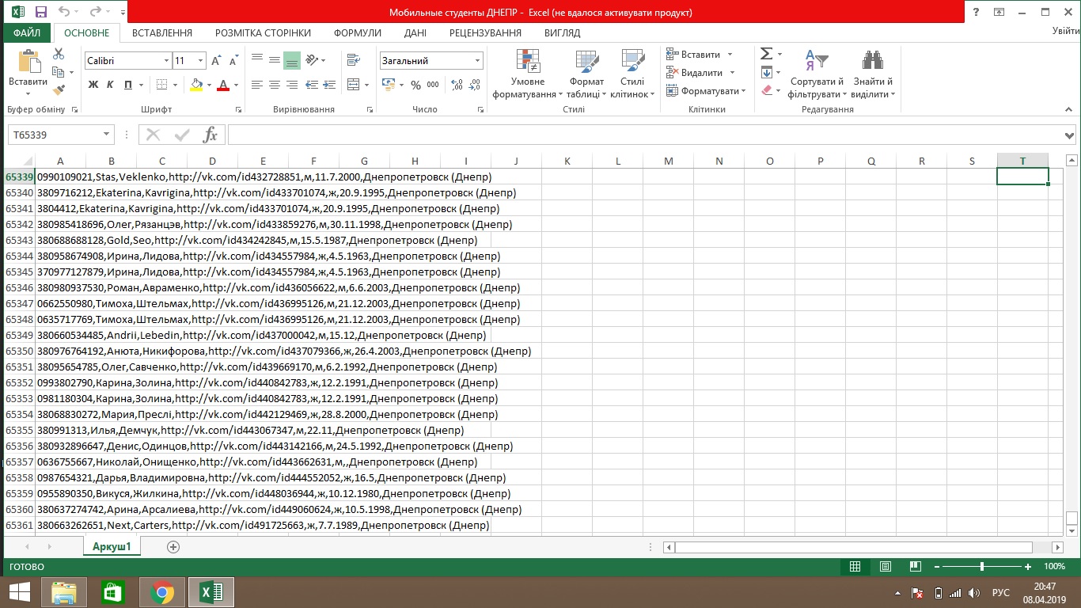Open File Explorer from the taskbar
1081x608 pixels.
63,592
